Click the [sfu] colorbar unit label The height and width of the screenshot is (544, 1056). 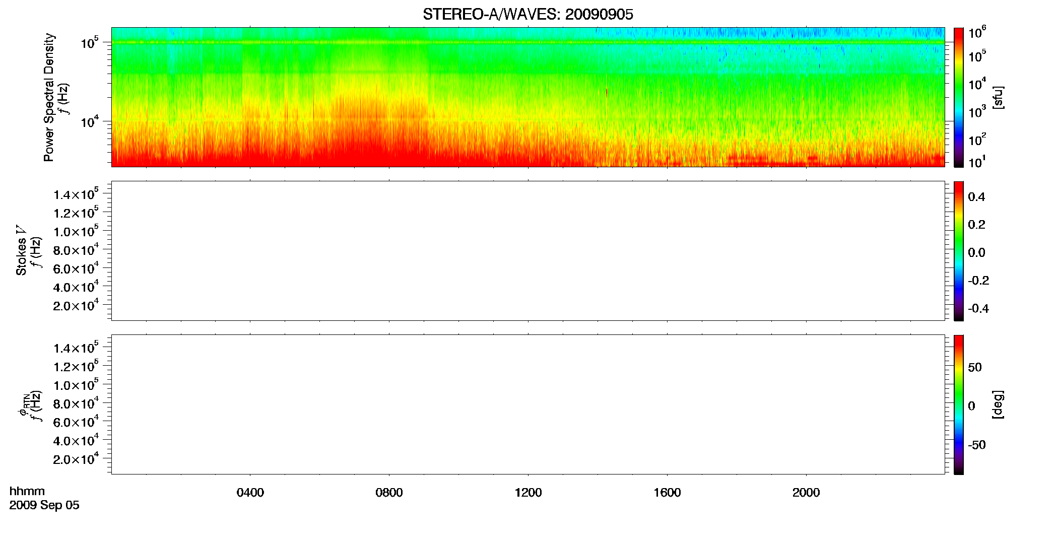click(x=998, y=98)
